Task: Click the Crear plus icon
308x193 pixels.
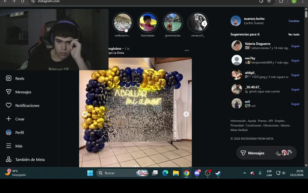Action: tap(9, 119)
